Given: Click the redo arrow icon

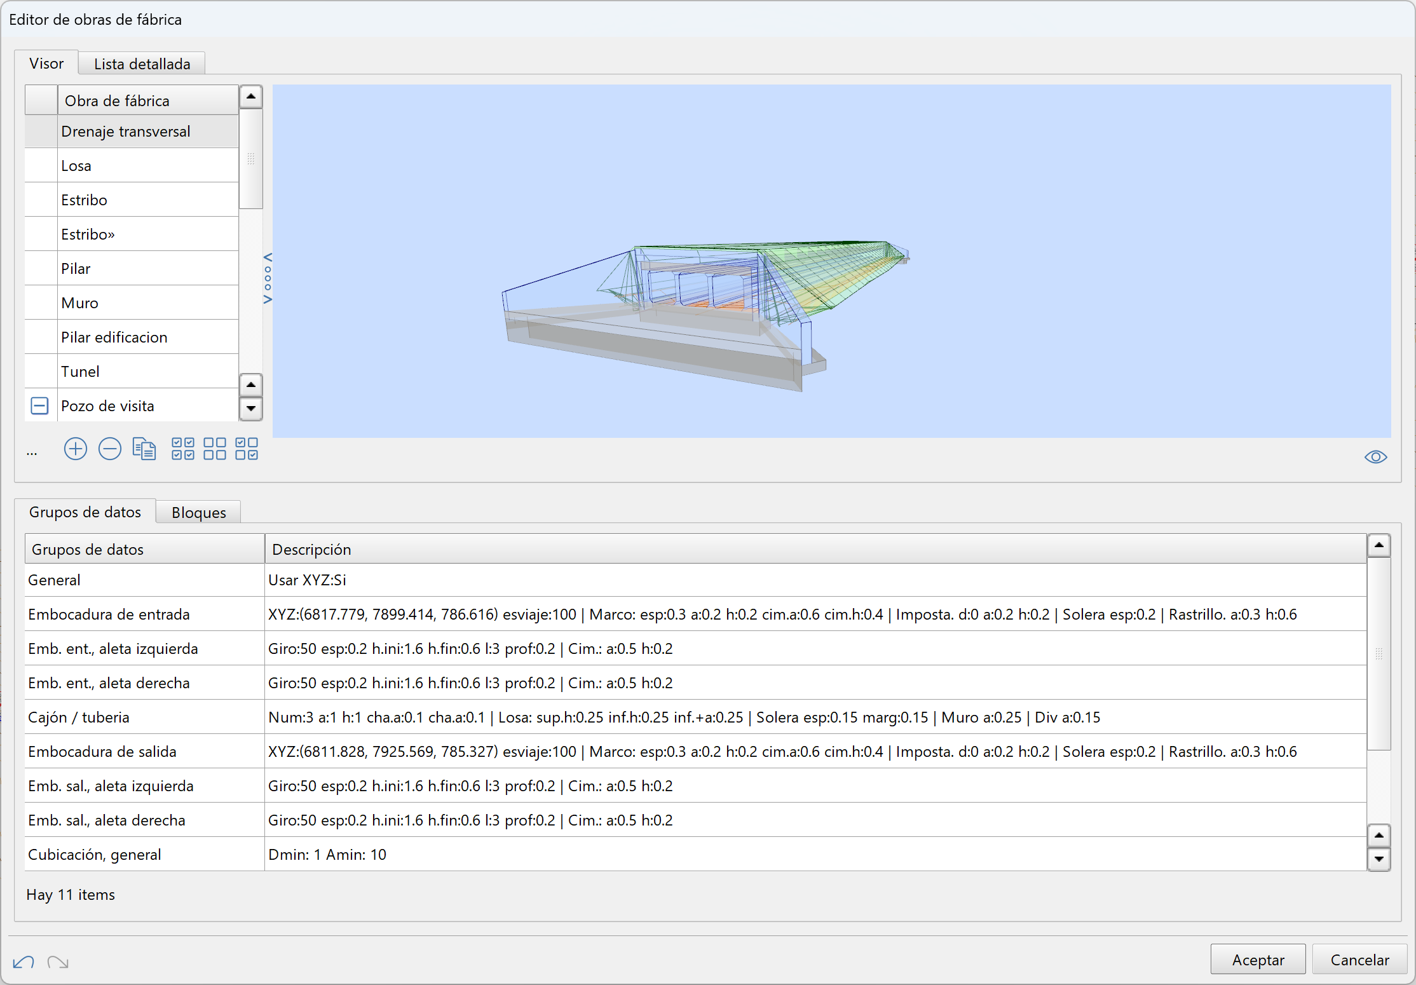Looking at the screenshot, I should pyautogui.click(x=58, y=962).
